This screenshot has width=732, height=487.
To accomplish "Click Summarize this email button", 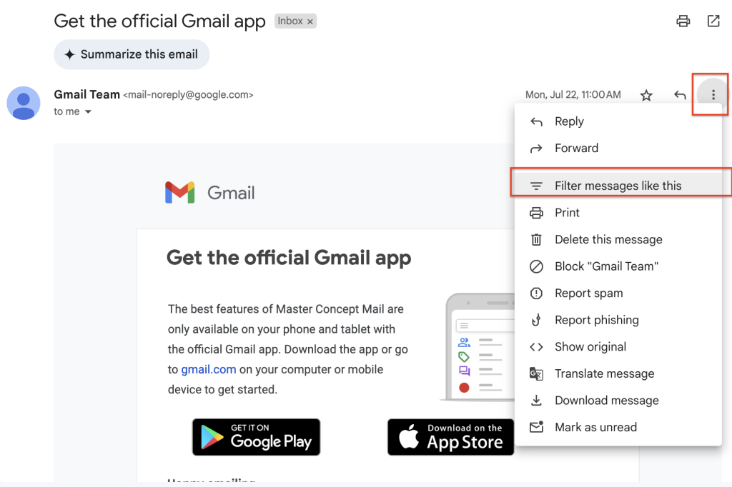I will [132, 54].
